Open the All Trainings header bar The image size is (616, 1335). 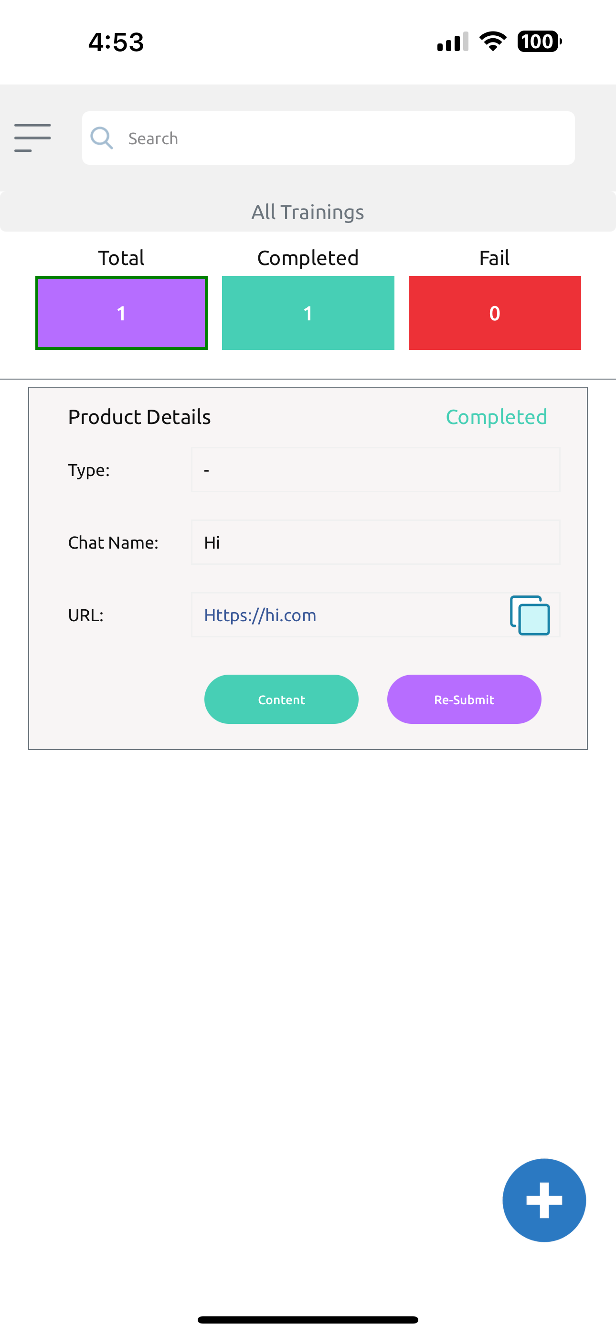pos(308,212)
